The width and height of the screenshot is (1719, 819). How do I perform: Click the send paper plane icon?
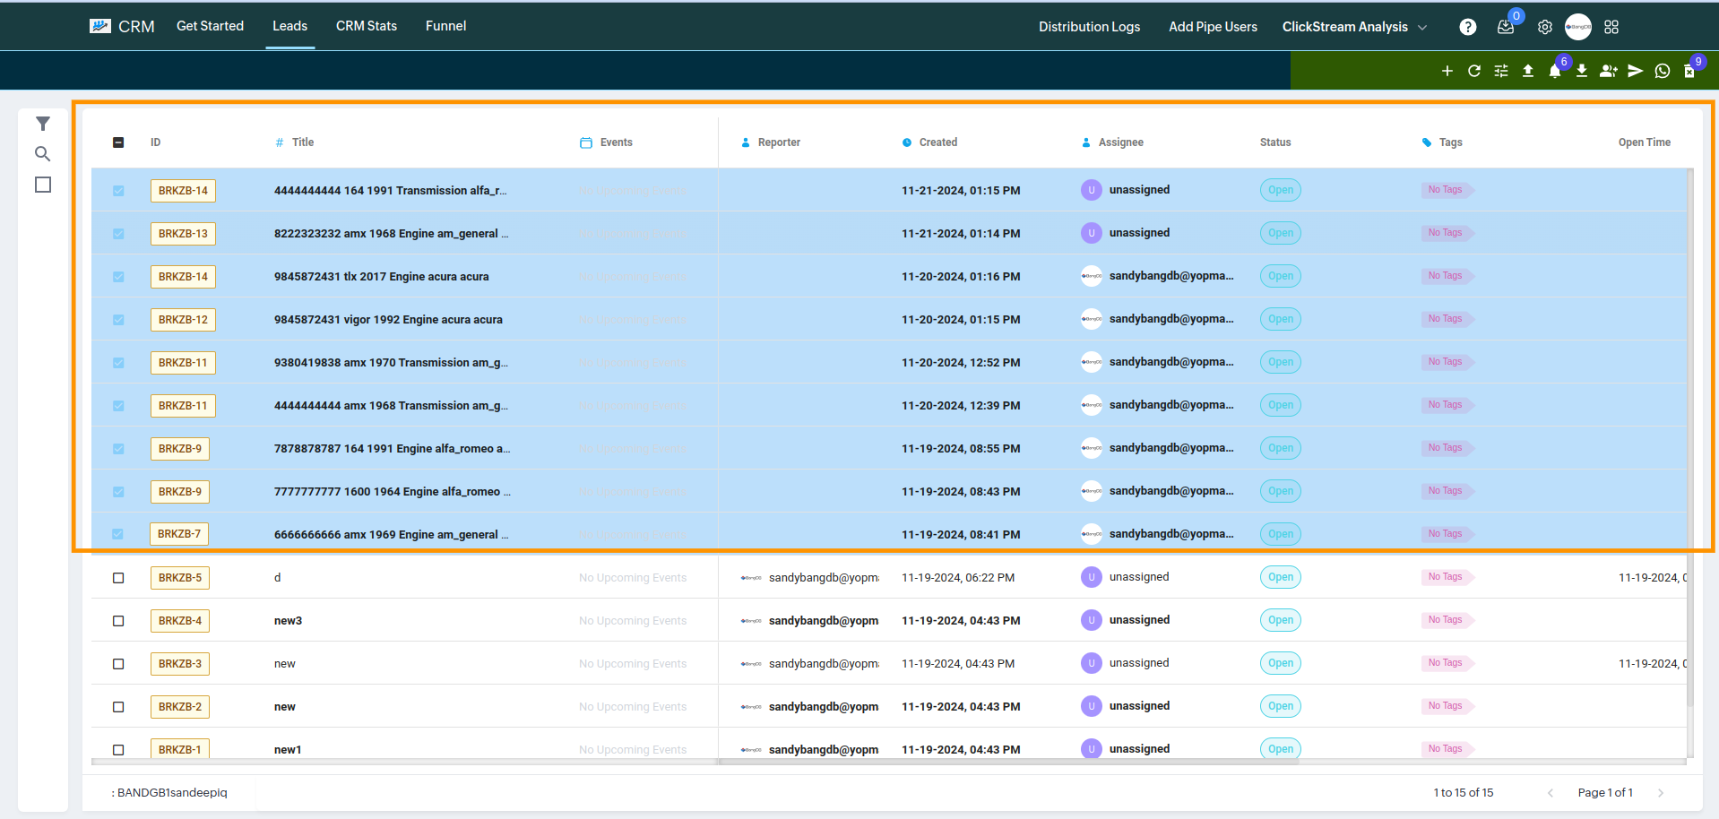pyautogui.click(x=1636, y=71)
